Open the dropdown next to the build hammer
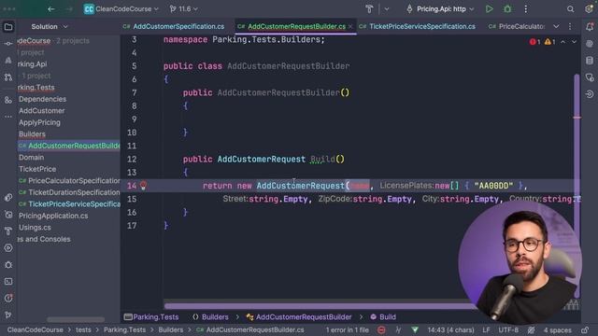 386,8
